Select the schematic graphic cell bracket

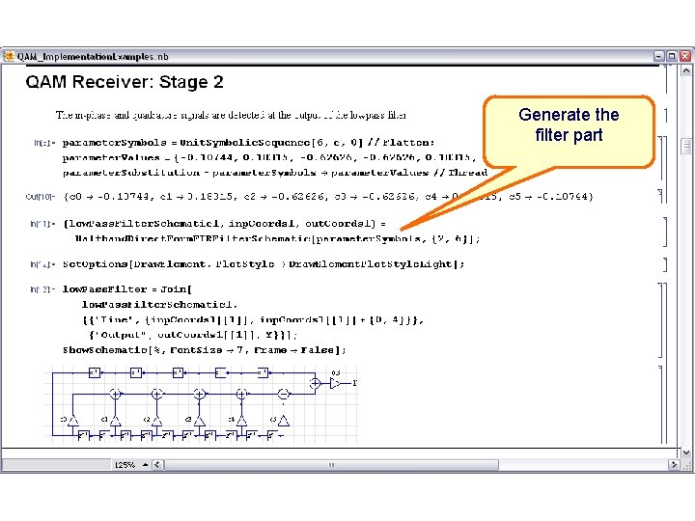pos(660,404)
